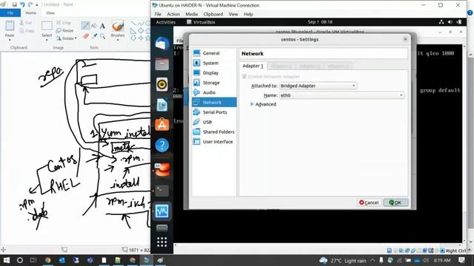Open Serial Ports settings category
Screen dimensions: 474x266
(214, 112)
